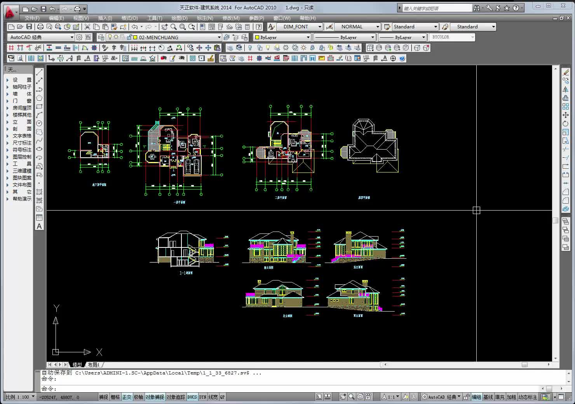Activate the Pan hand tool
This screenshot has height=404, width=575.
tap(165, 26)
